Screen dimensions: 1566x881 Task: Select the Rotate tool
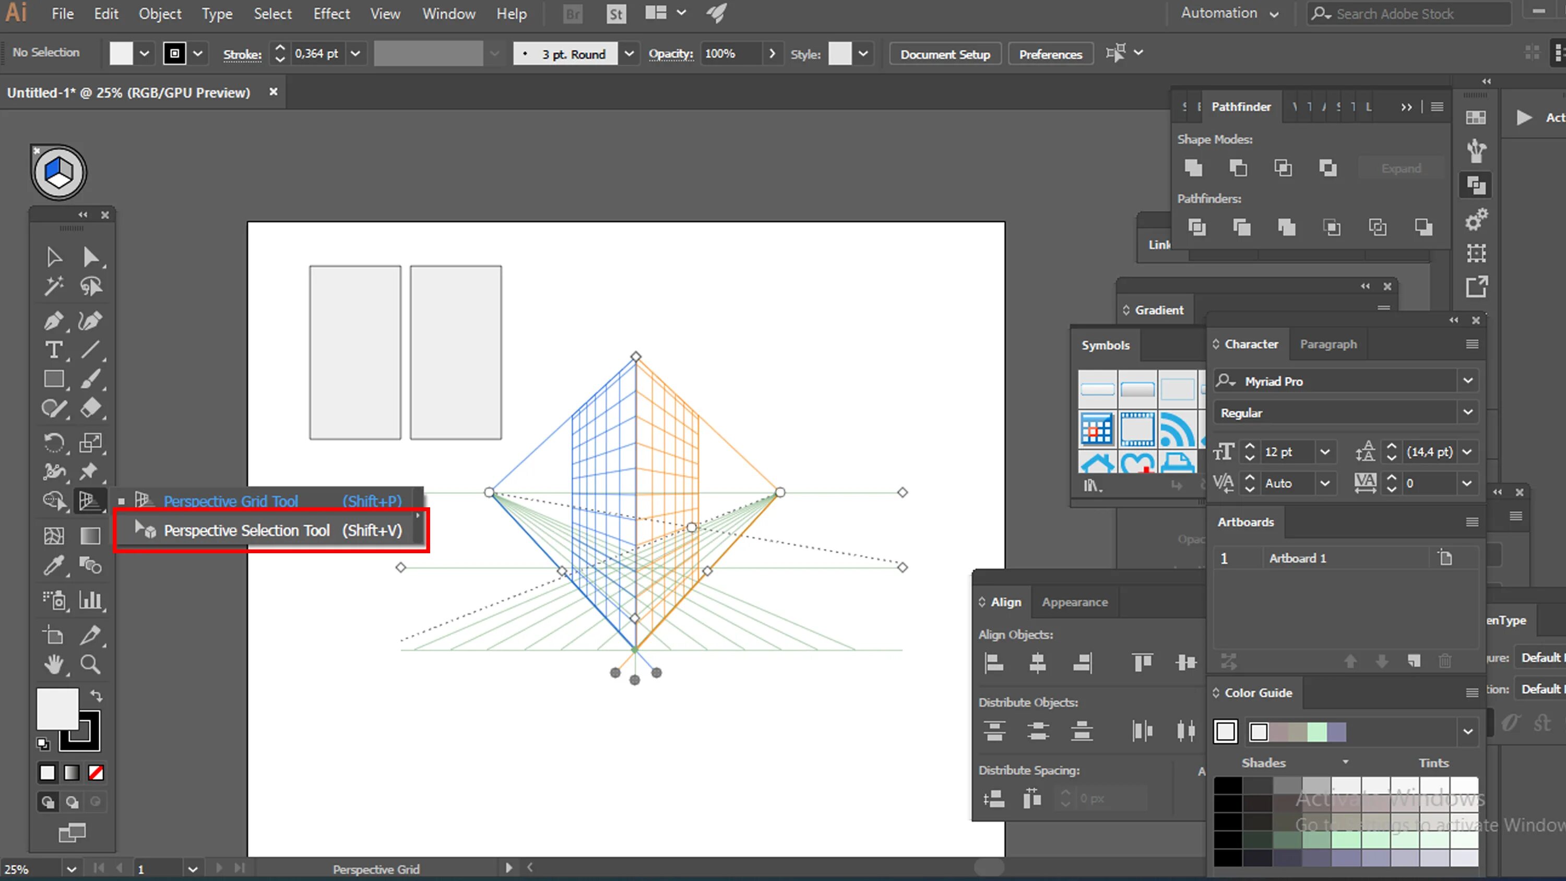click(53, 442)
